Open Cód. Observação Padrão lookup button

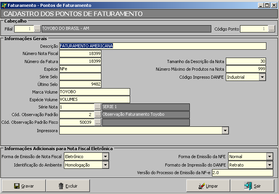(x=98, y=115)
